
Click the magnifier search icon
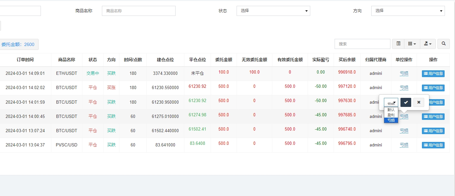443,43
